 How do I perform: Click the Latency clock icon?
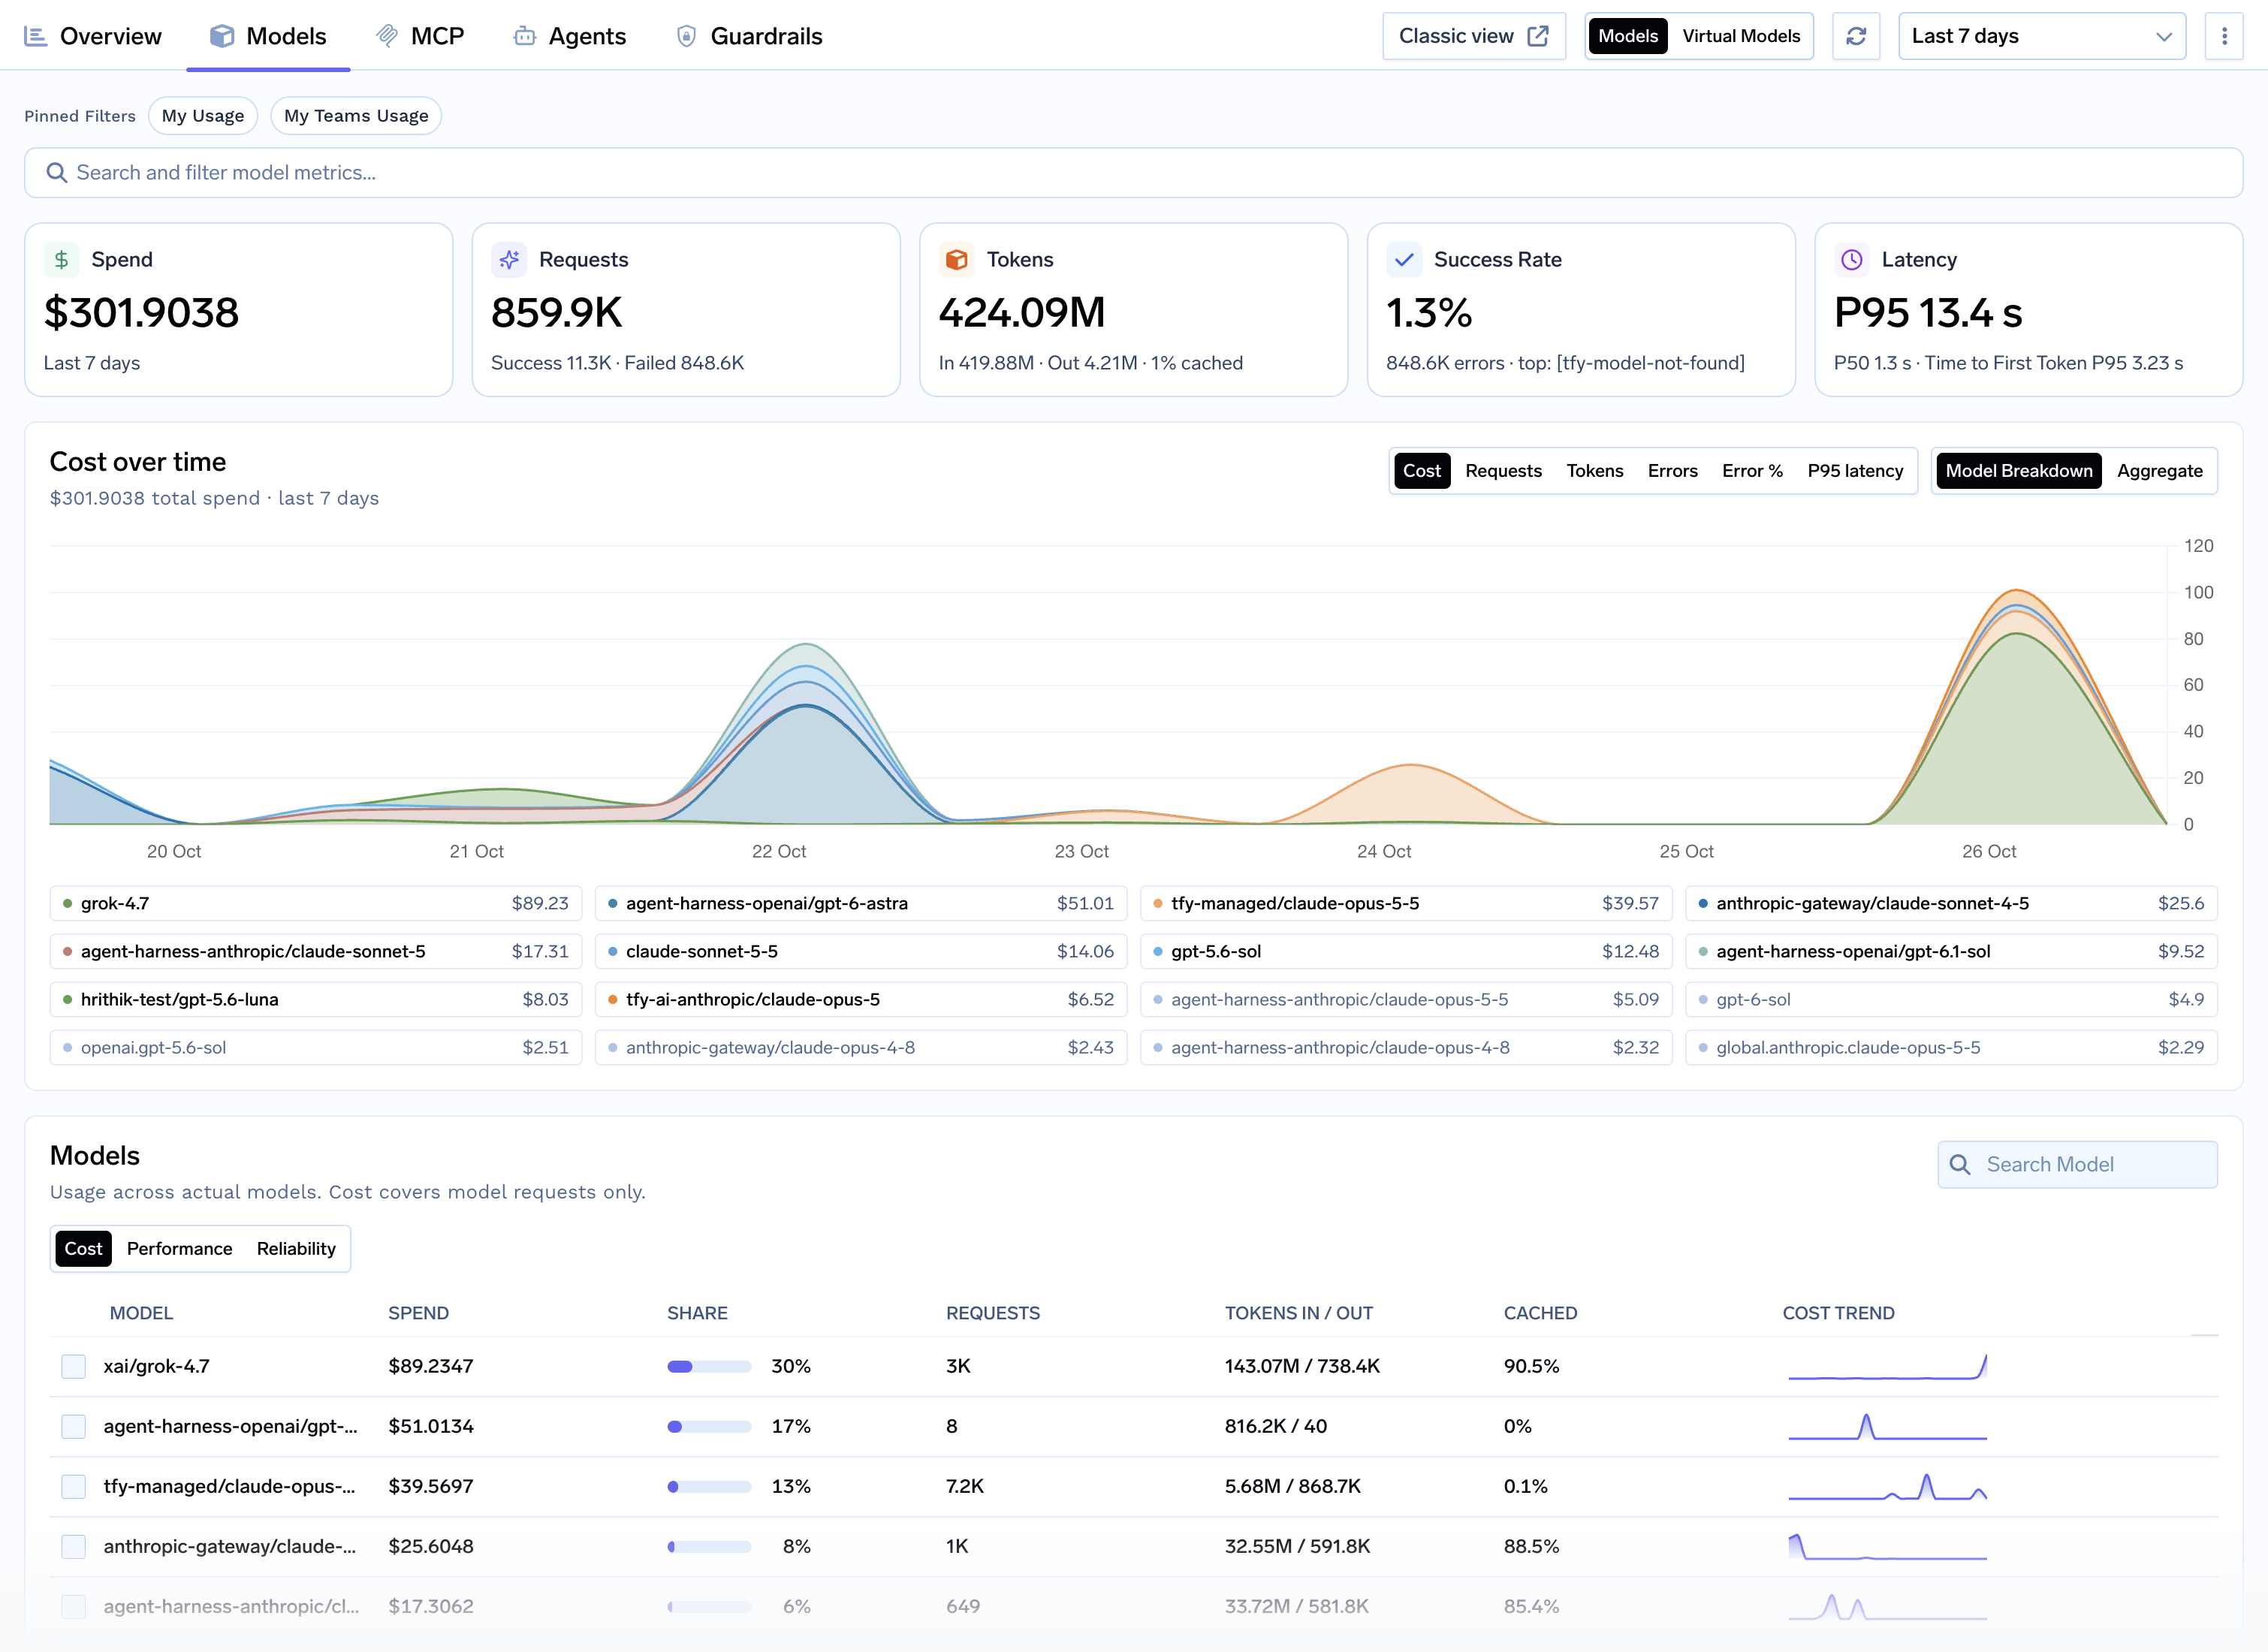click(1852, 260)
